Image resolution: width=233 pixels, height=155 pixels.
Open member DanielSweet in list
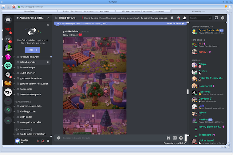208,86
